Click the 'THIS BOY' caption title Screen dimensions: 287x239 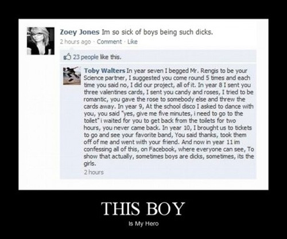143,209
